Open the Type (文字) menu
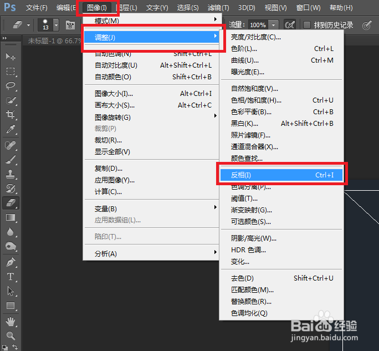379x351 pixels. pos(157,8)
